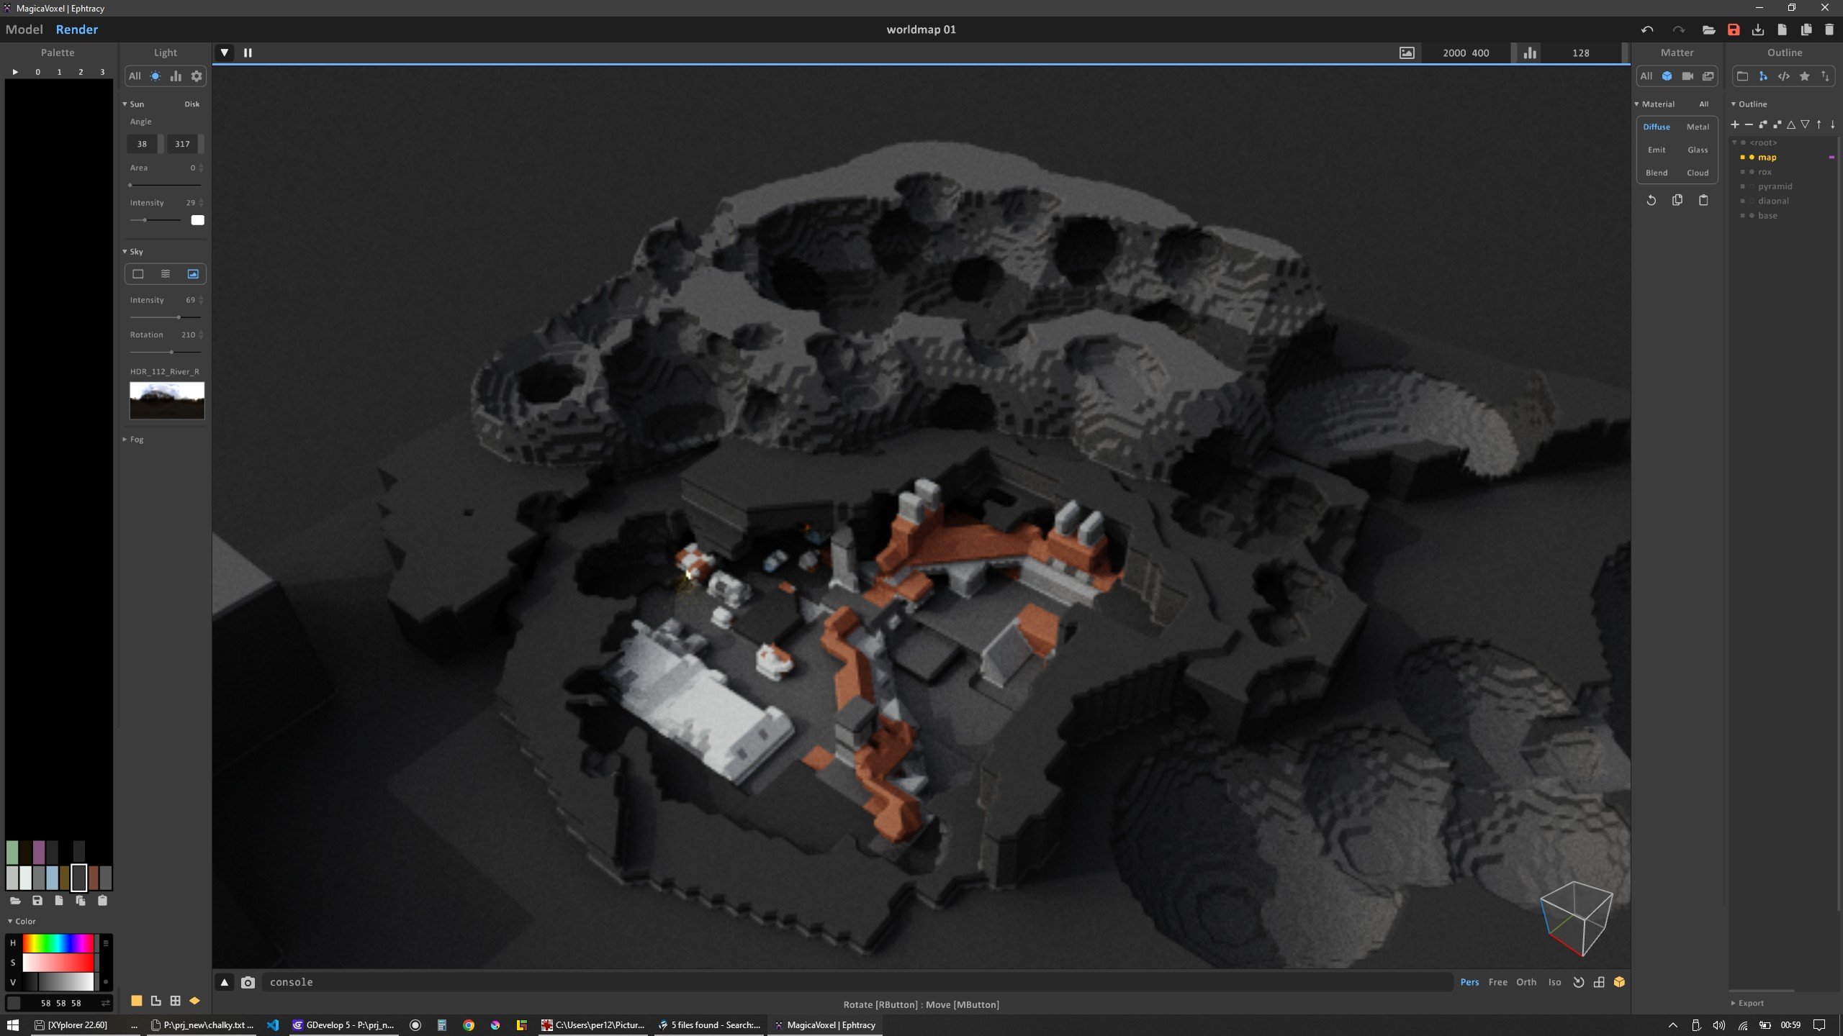The image size is (1843, 1036).
Task: Click the trash delete icon at top right
Action: coord(1829,29)
